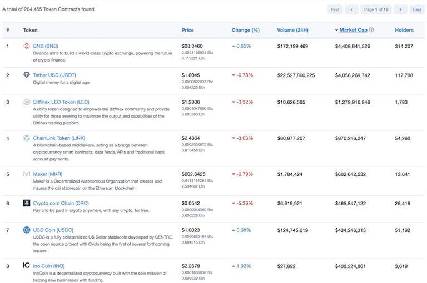
Task: Click the total Token Contracts found text
Action: (x=48, y=9)
